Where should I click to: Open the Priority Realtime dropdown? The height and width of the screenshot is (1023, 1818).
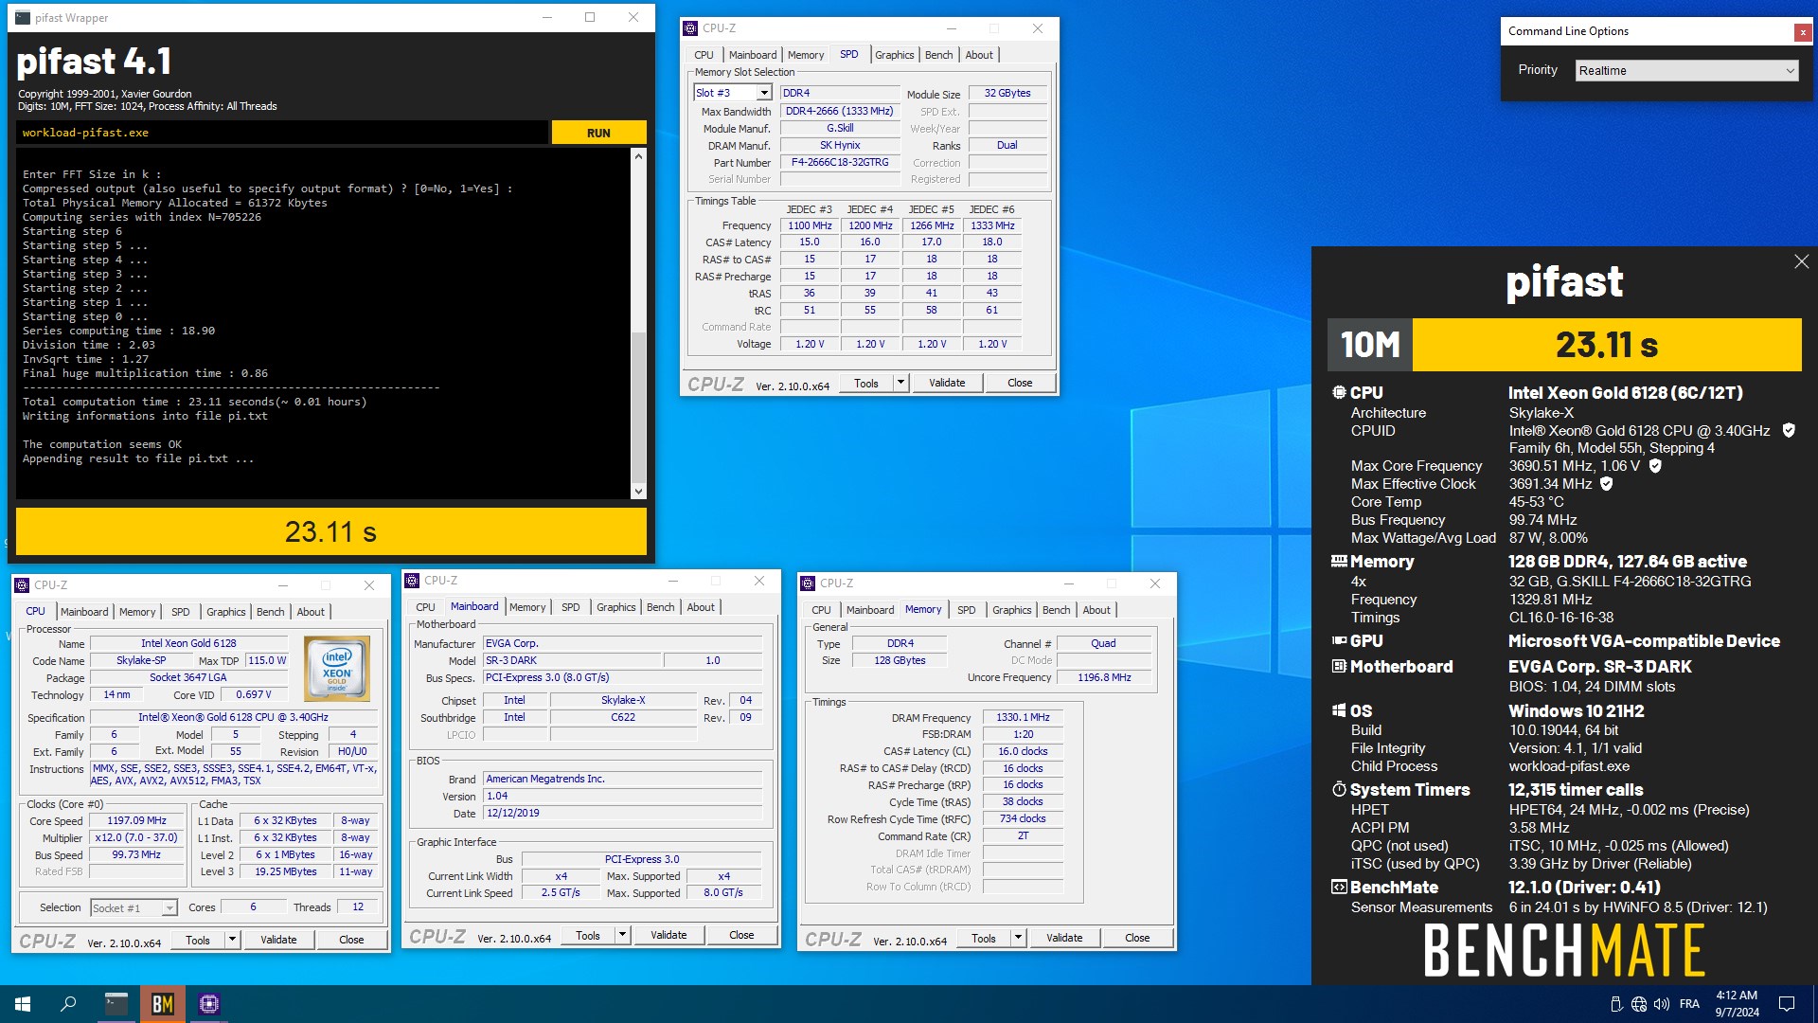(1686, 71)
